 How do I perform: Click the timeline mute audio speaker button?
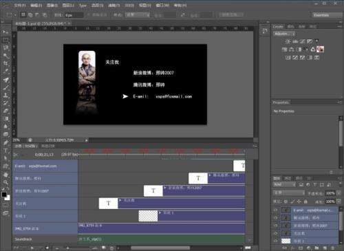47,248
